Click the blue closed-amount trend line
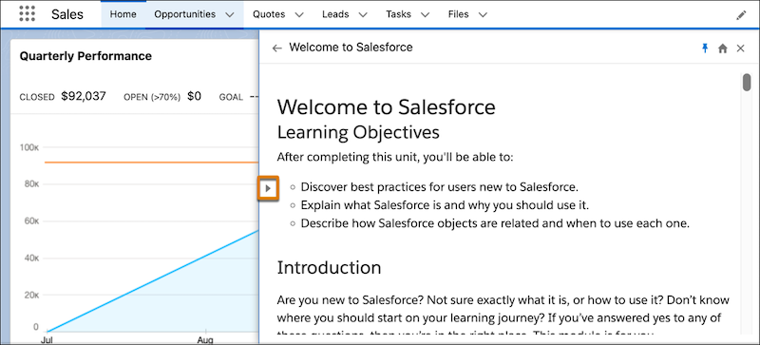Image resolution: width=760 pixels, height=345 pixels. pyautogui.click(x=152, y=280)
